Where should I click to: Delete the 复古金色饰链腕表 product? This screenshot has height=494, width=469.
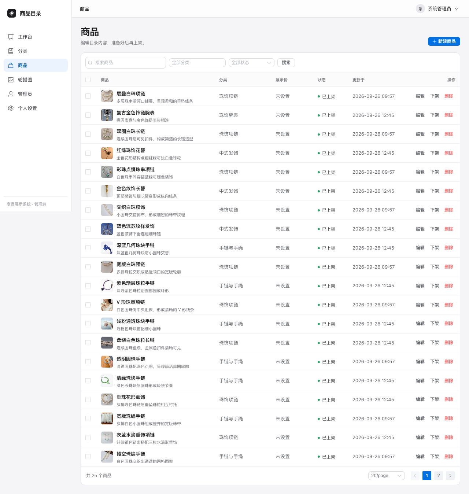point(448,115)
